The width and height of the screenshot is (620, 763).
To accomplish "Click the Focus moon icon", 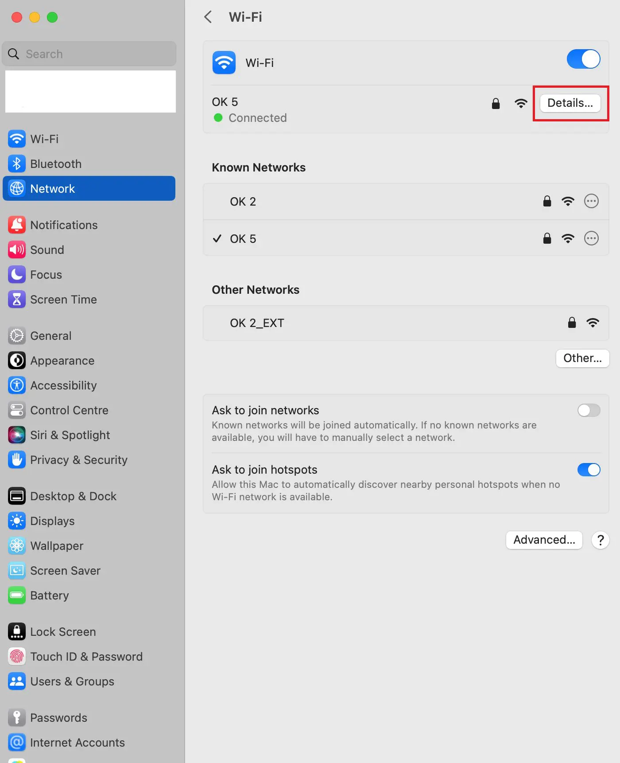I will (x=17, y=275).
